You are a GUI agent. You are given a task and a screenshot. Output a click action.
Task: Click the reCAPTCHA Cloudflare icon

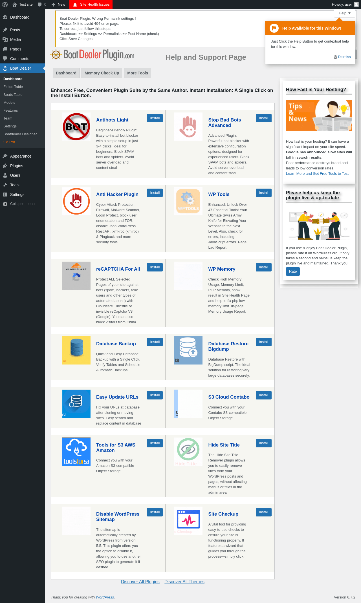pos(76,276)
